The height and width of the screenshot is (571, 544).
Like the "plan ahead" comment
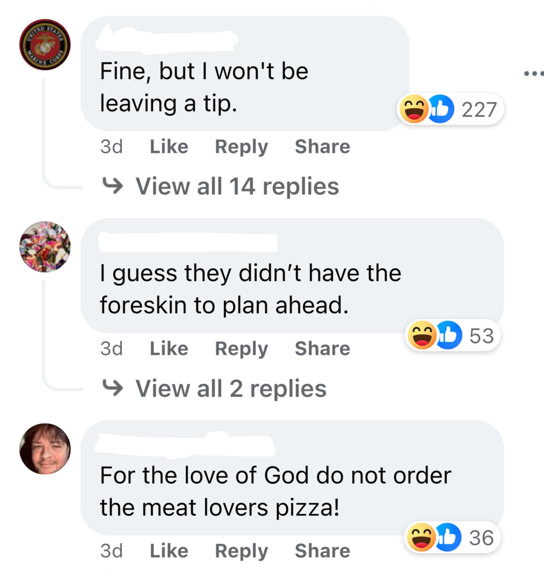[x=169, y=349]
